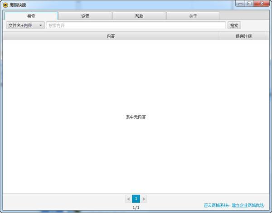The width and height of the screenshot is (272, 213).
Task: Minimize the 鹰眼快搜 window
Action: click(240, 4)
